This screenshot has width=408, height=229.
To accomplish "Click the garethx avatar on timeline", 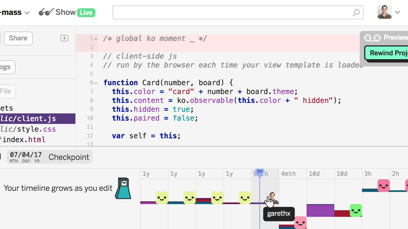I will [273, 198].
